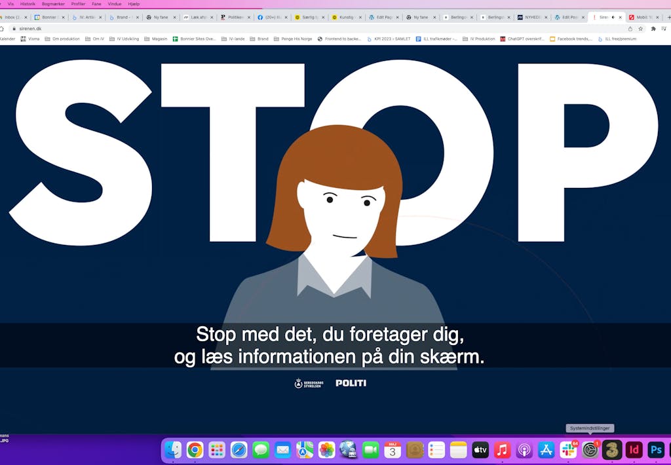Open the Historik menu in the menu bar

point(28,4)
